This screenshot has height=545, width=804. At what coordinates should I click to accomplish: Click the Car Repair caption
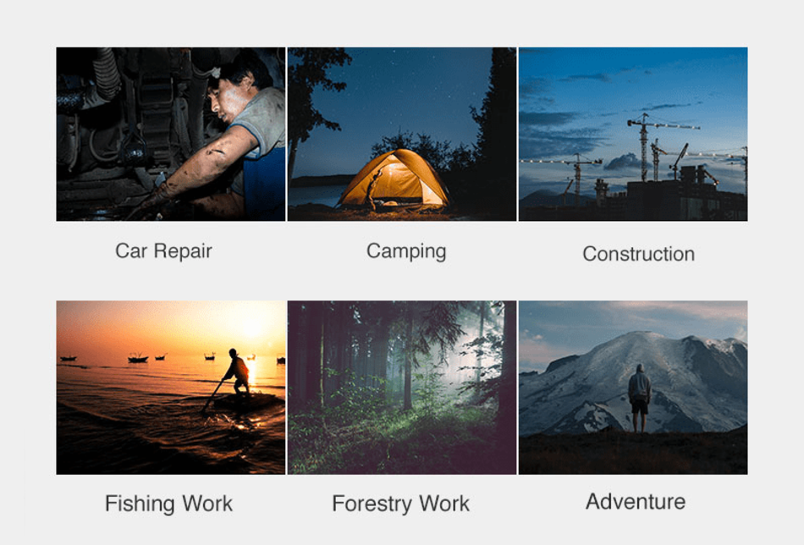tap(163, 251)
